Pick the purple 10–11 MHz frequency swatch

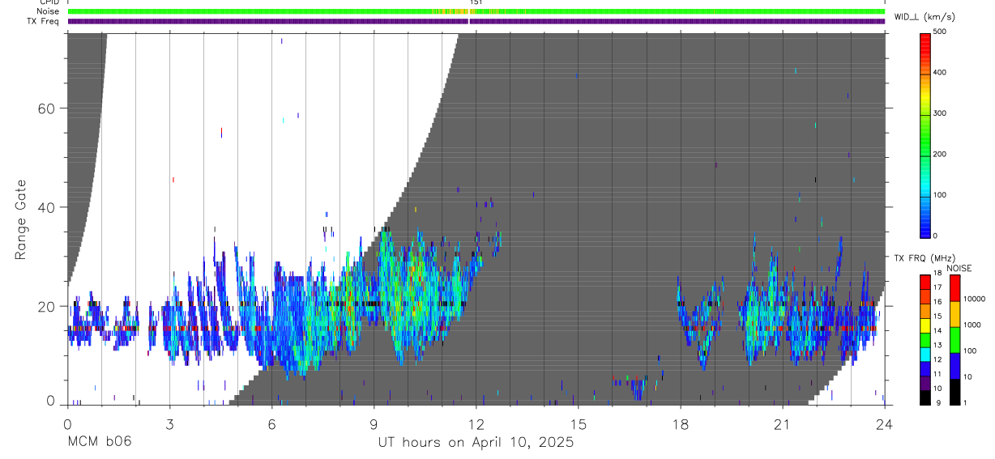[926, 383]
